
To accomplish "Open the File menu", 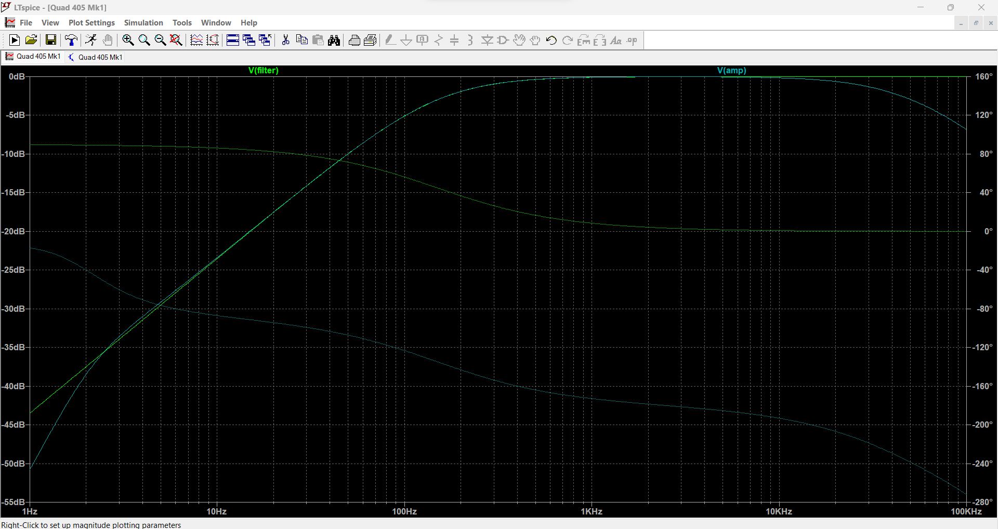I will coord(26,23).
